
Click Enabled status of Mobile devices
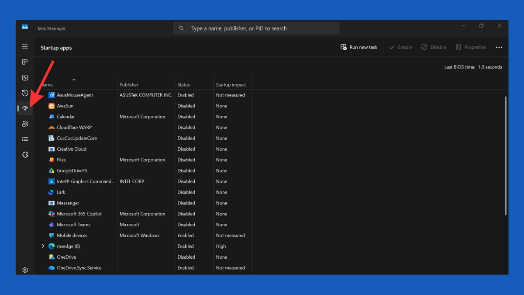186,236
